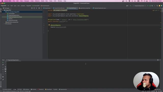Open the VCS menu
Viewport: 163px width, 92px height.
coord(55,1)
